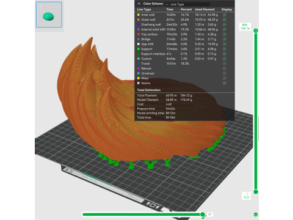This screenshot has width=293, height=220.
Task: Click the Overhang wall label
Action: [x=151, y=24]
